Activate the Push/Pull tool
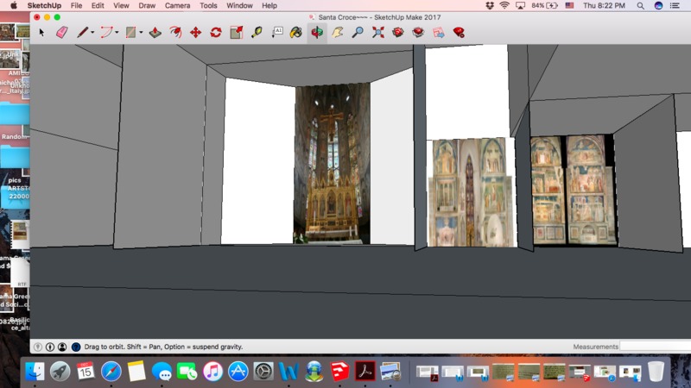This screenshot has width=691, height=388. coord(155,32)
